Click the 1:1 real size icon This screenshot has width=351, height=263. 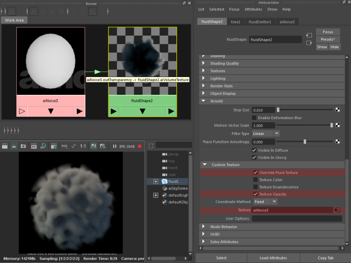83,146
